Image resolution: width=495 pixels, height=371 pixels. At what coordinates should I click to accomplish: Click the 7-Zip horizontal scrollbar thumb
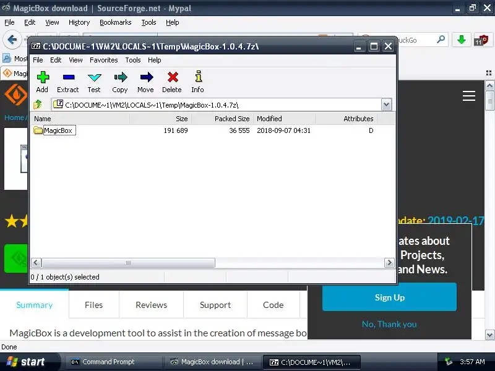click(x=128, y=262)
